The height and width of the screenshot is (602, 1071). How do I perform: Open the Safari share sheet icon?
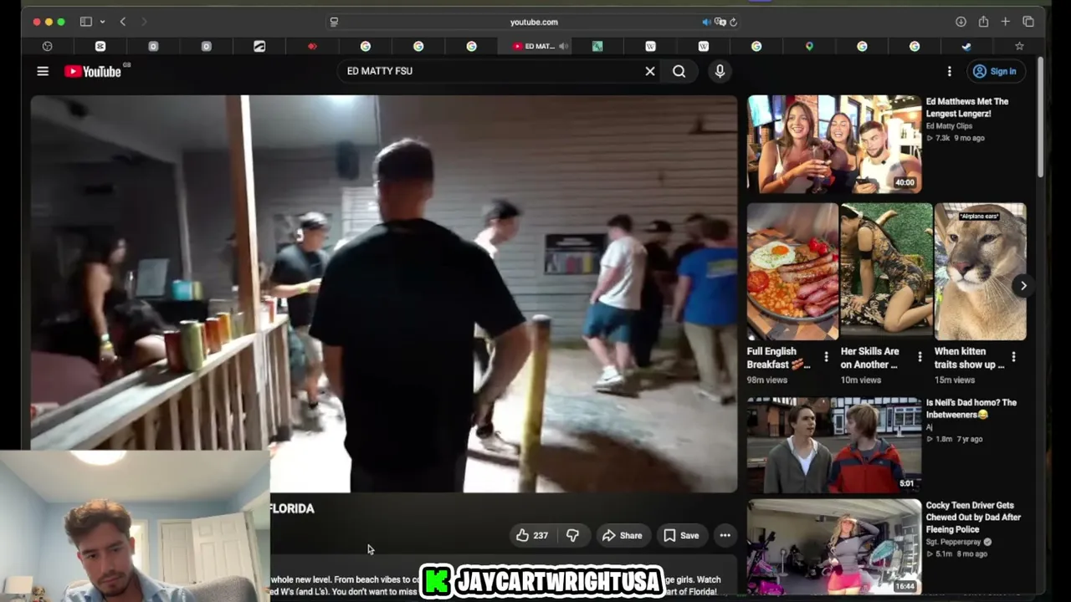[983, 22]
